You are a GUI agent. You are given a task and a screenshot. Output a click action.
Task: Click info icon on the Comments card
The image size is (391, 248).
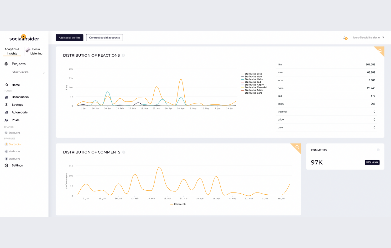point(378,150)
